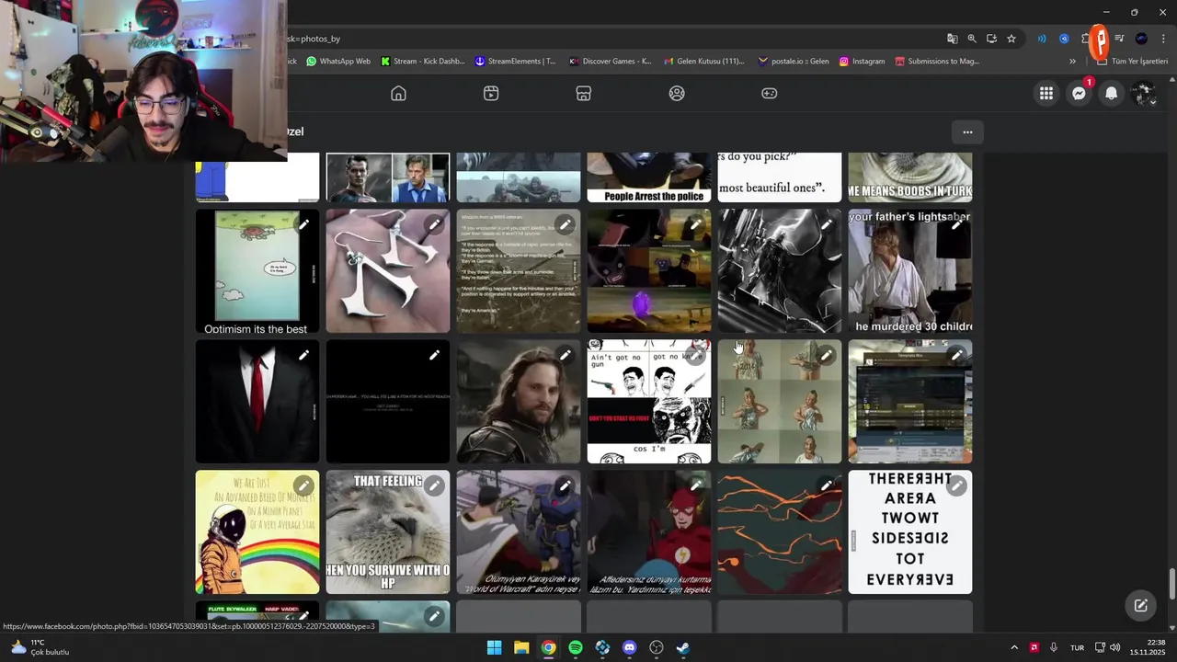Open the media controls music-note icon

(1119, 39)
